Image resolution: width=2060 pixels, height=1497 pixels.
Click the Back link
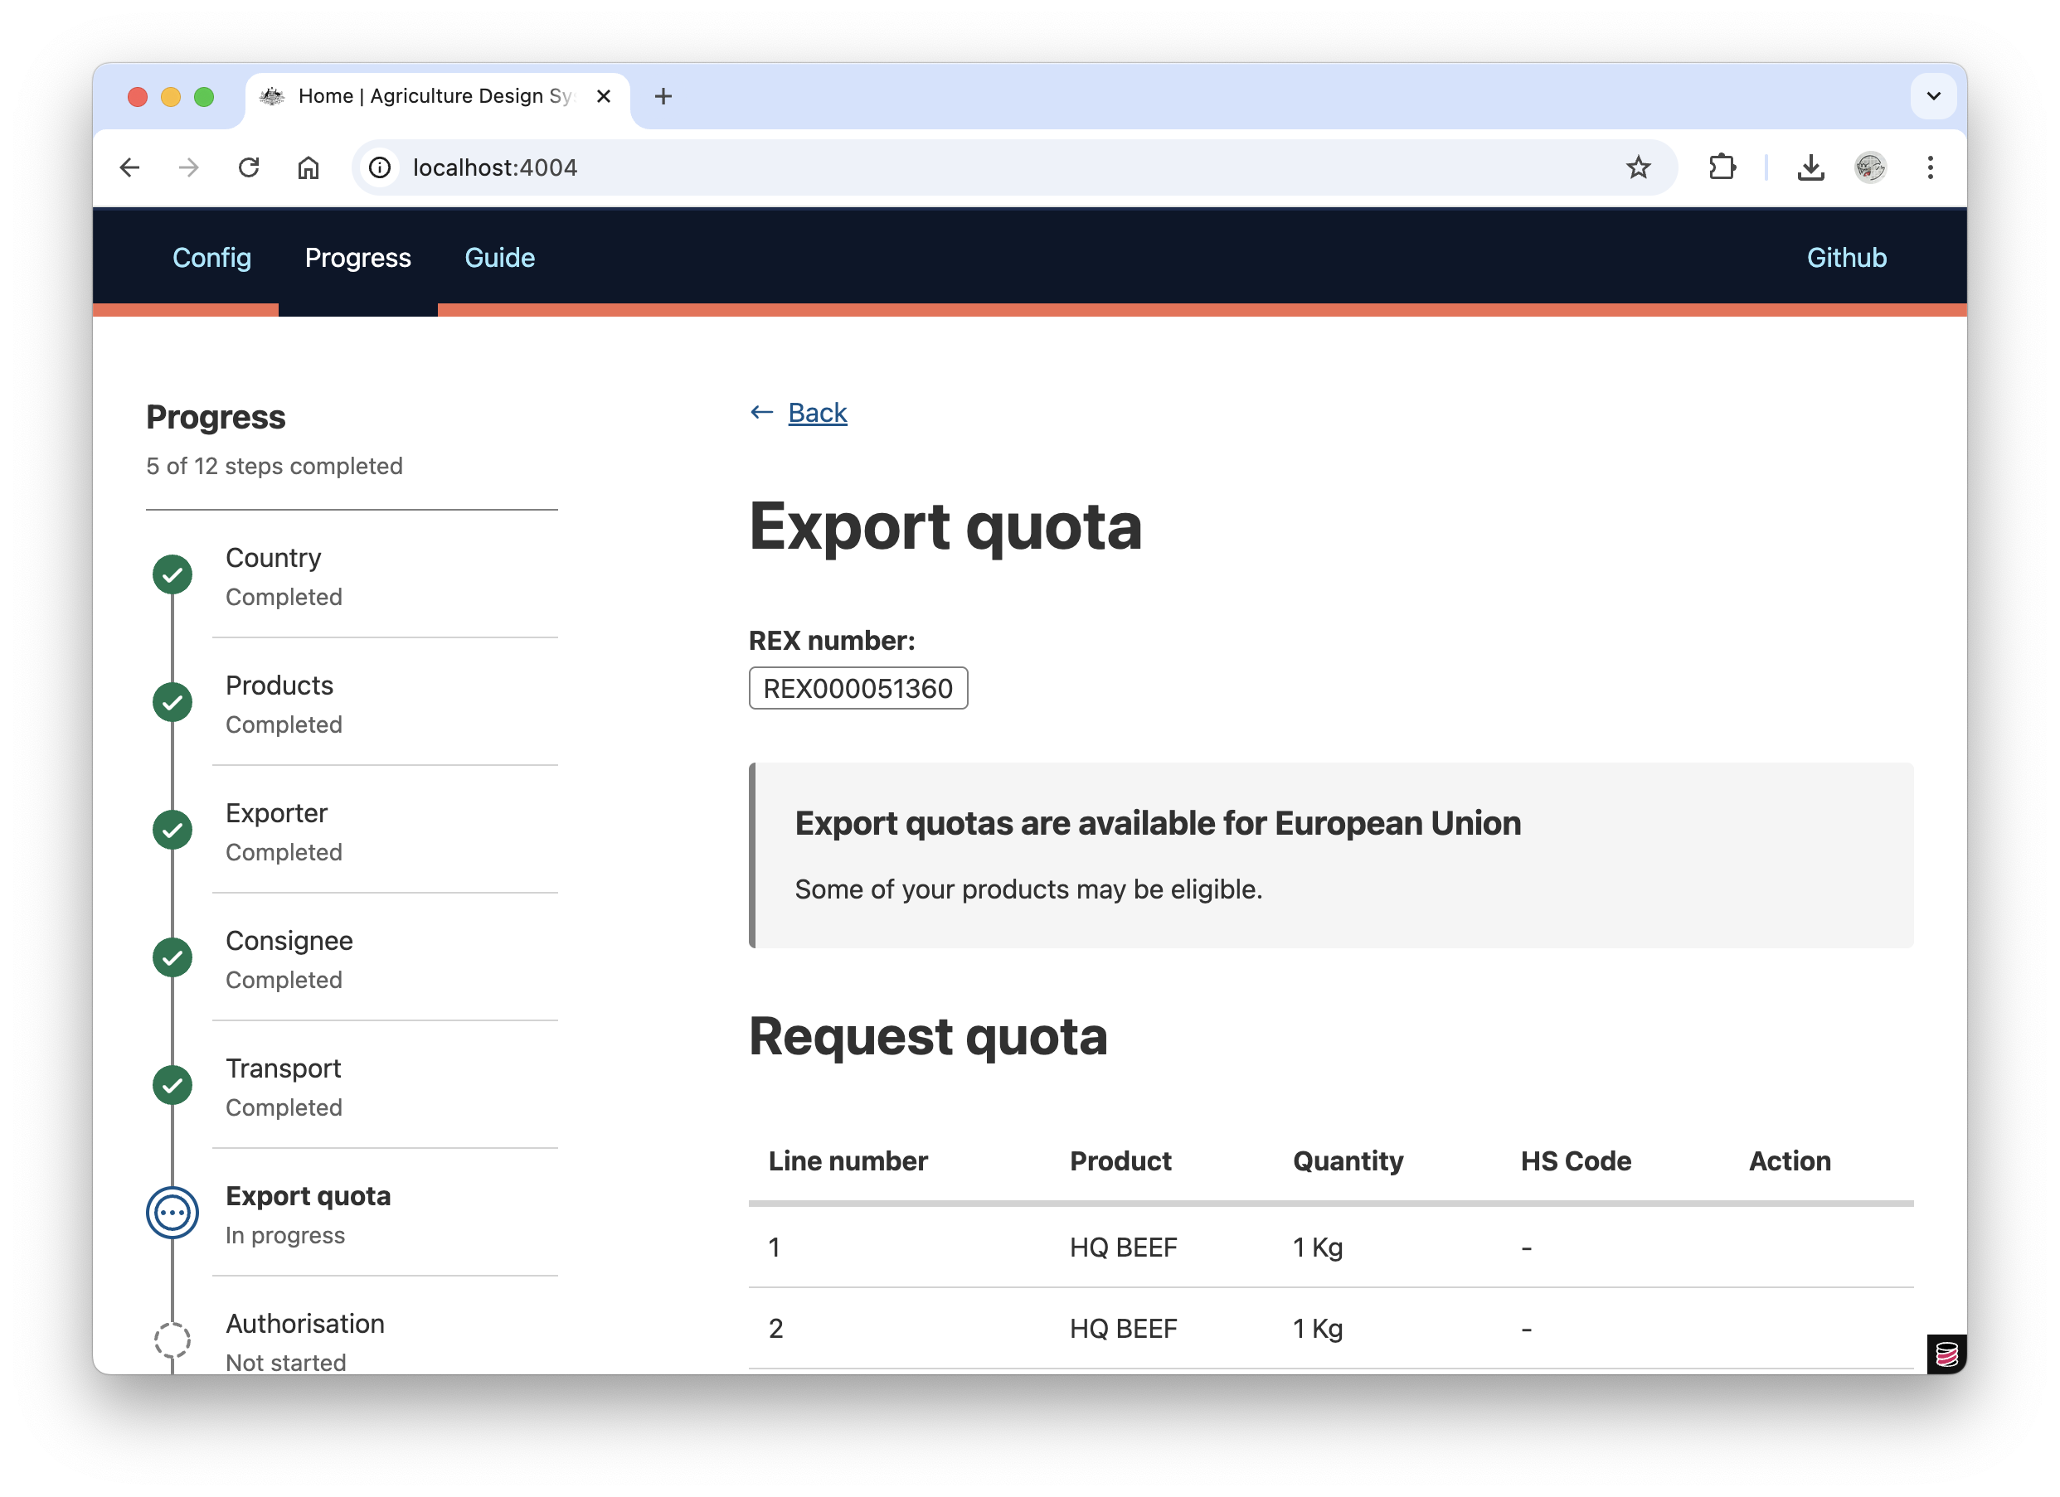coord(817,413)
